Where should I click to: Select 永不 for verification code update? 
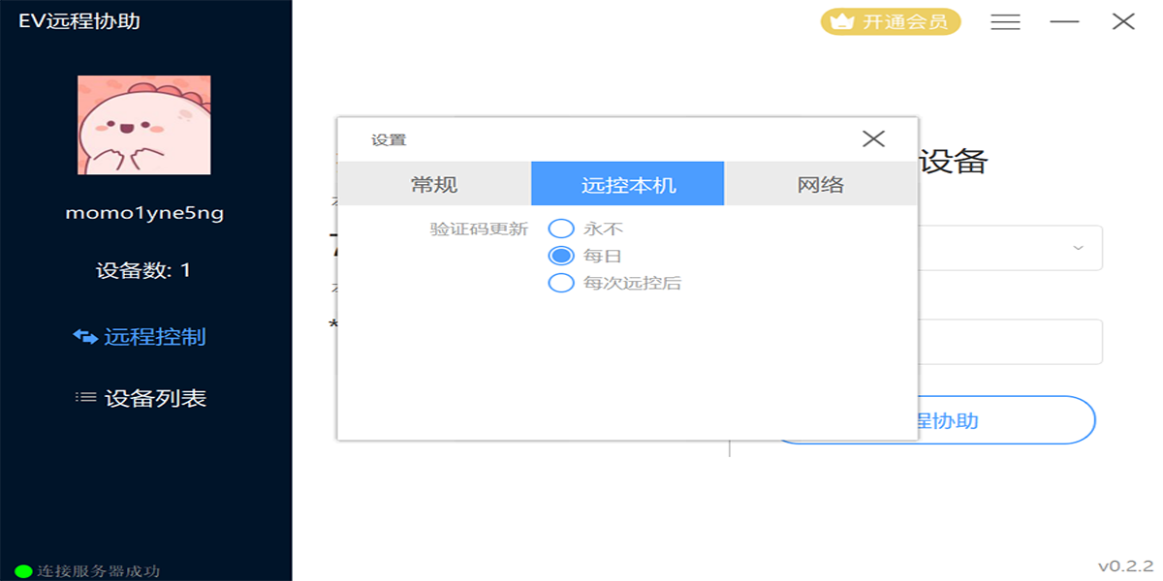[x=560, y=228]
